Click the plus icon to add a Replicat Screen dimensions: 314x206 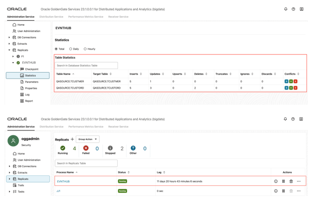coord(72,139)
